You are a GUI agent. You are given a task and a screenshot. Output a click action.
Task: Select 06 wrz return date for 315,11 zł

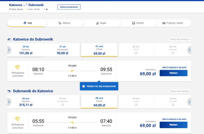(25, 102)
